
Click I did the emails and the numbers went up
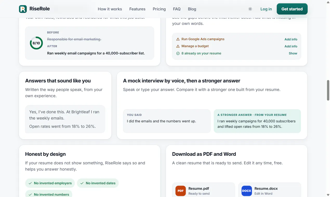tap(161, 121)
